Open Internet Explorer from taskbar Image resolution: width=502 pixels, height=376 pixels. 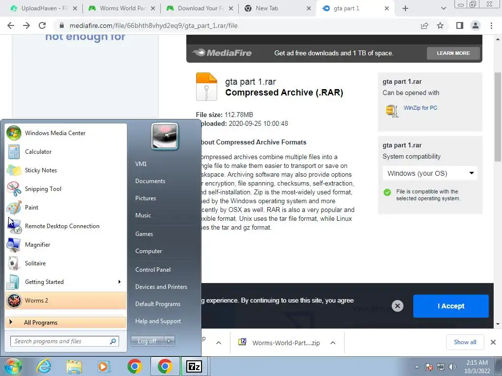coord(44,366)
